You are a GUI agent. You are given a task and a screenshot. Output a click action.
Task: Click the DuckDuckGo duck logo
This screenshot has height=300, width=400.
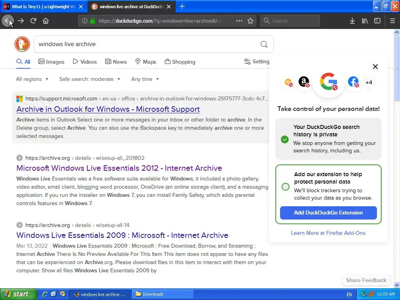pos(22,44)
